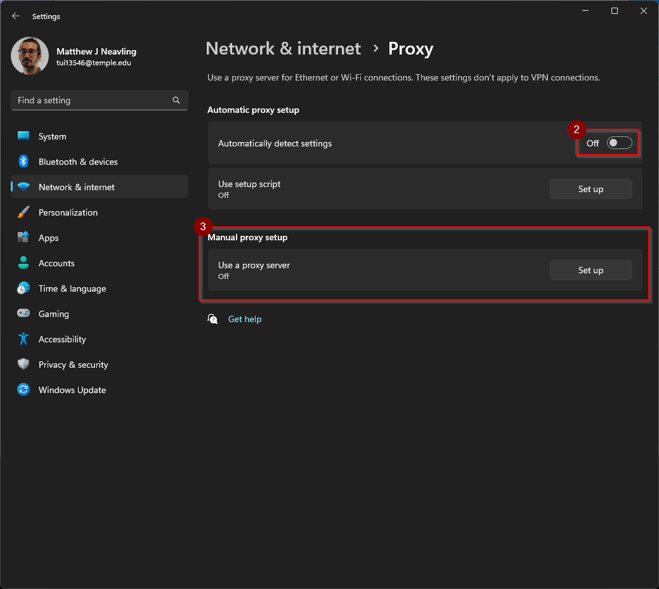Click the Proxy page title
The height and width of the screenshot is (589, 659).
410,49
